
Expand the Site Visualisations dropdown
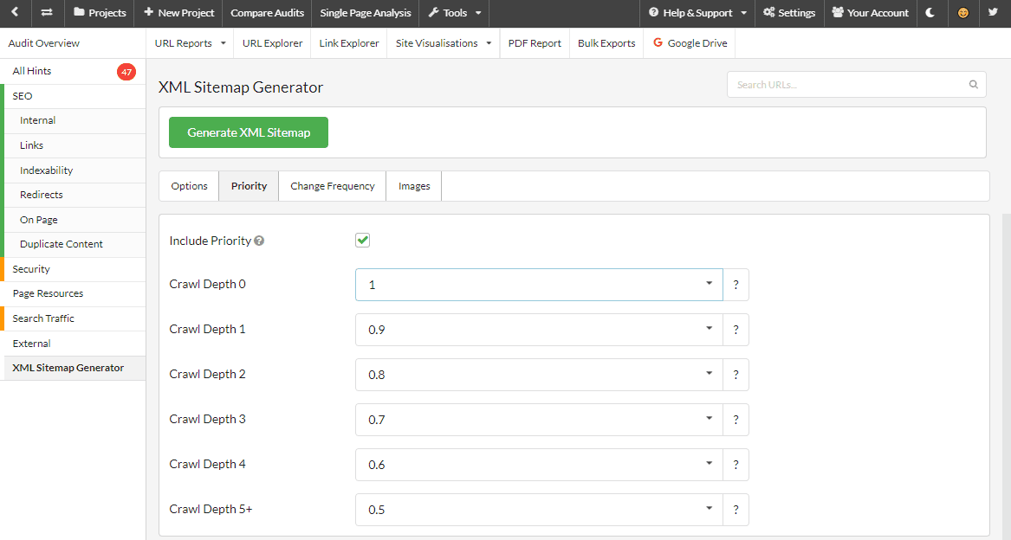click(x=444, y=43)
